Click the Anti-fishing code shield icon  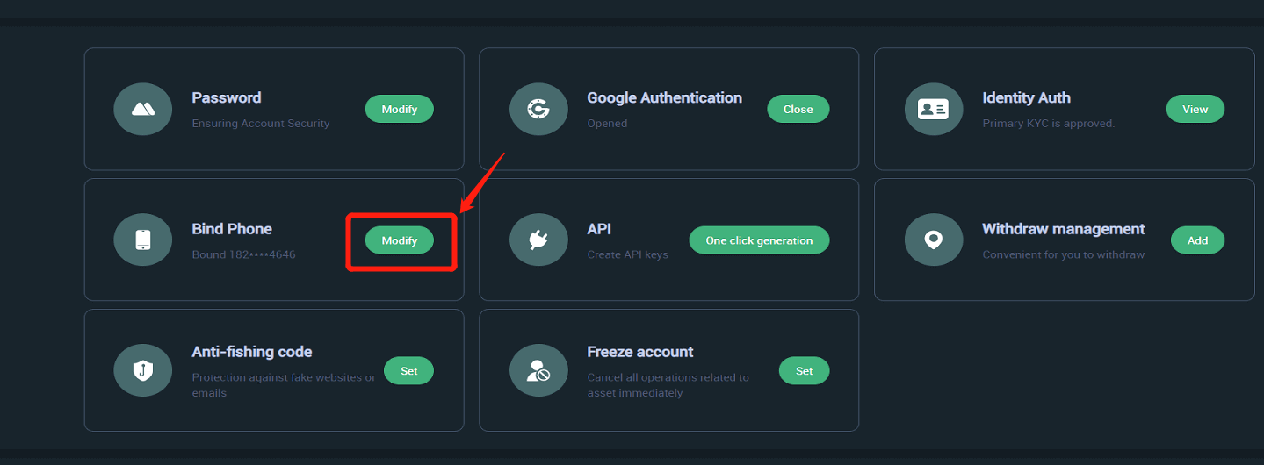pos(143,370)
